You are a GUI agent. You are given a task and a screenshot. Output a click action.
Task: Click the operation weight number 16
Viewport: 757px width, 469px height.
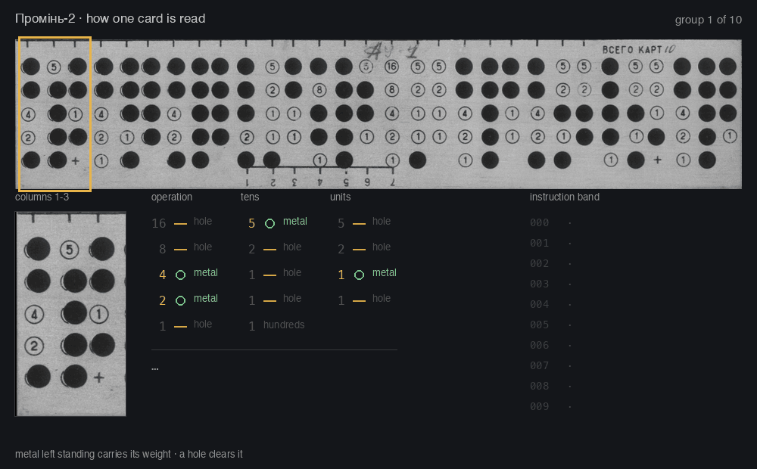coord(159,223)
